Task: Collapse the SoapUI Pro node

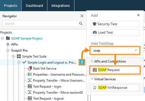Action: [8, 50]
